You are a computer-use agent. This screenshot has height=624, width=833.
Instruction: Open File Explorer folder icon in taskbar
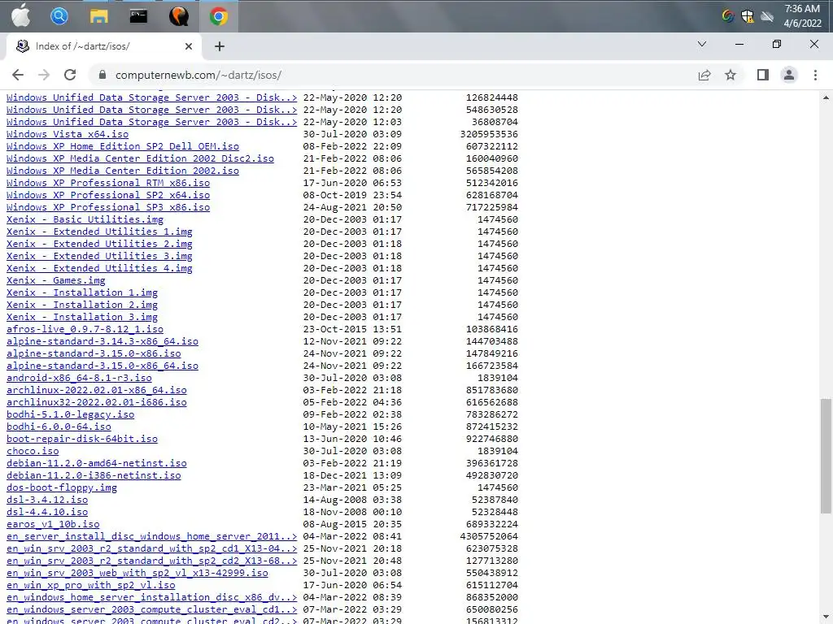(x=98, y=16)
